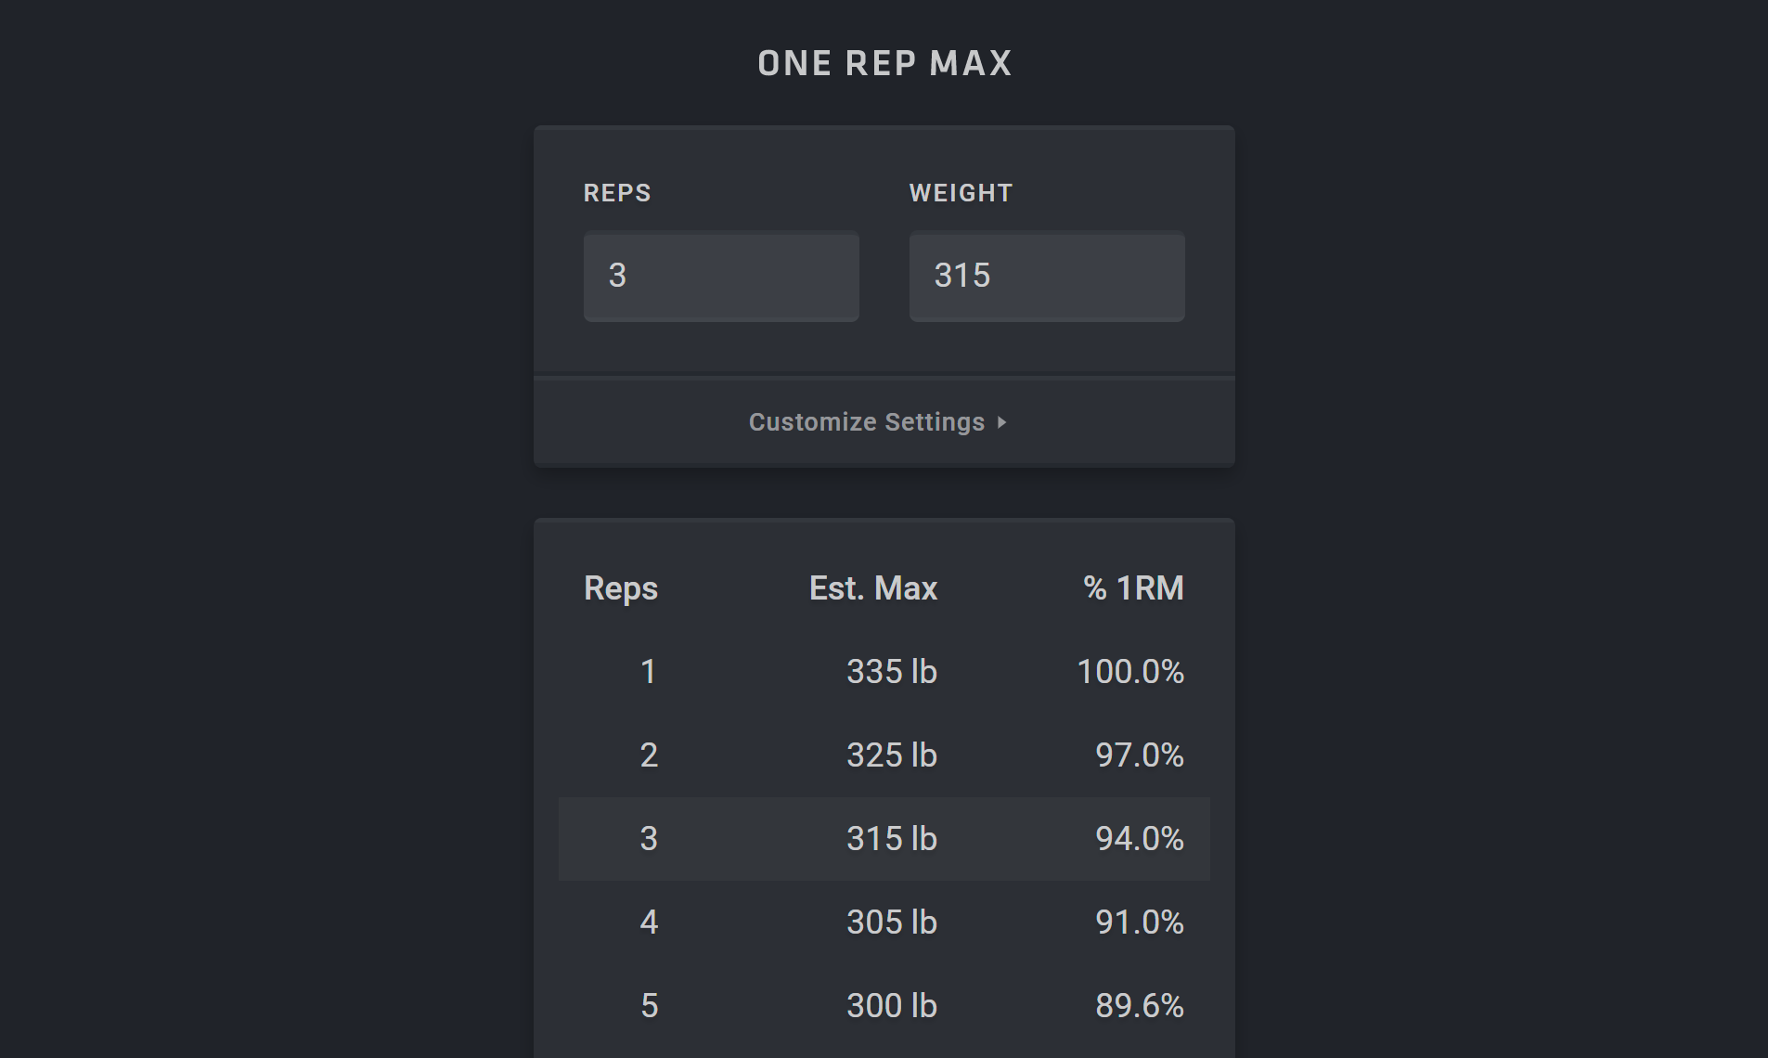The height and width of the screenshot is (1058, 1768).
Task: Click the 1-rep row showing 335 lb
Action: coord(883,671)
